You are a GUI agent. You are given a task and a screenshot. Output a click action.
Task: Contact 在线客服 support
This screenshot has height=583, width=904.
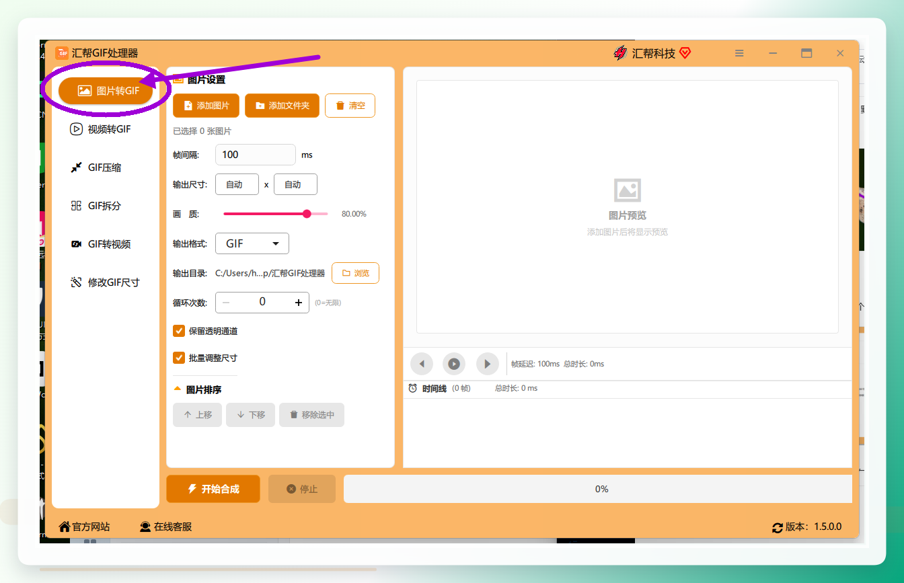(x=165, y=527)
